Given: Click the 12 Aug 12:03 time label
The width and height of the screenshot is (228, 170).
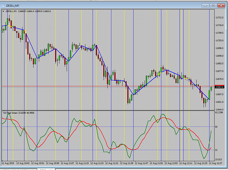Looking at the screenshot, I should pos(171,163).
